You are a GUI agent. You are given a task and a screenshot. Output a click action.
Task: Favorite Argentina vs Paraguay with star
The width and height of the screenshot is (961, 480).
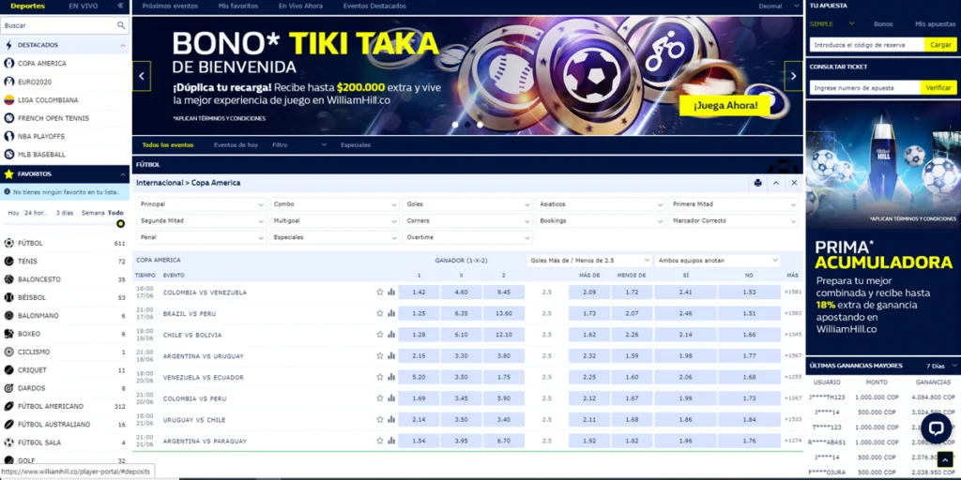(380, 441)
